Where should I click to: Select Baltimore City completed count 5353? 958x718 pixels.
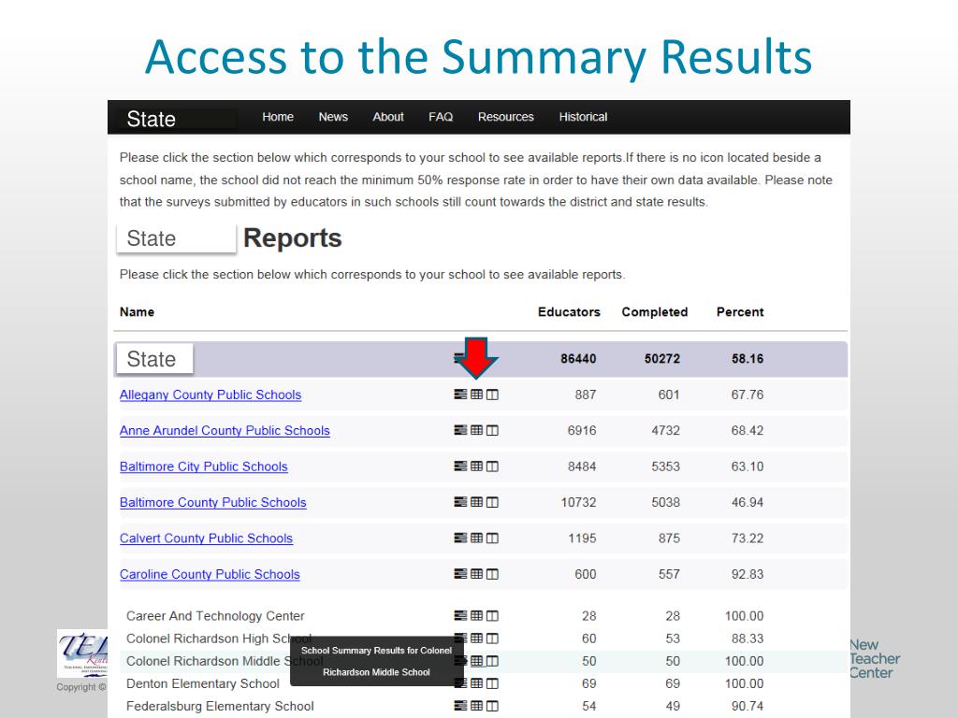pyautogui.click(x=665, y=467)
